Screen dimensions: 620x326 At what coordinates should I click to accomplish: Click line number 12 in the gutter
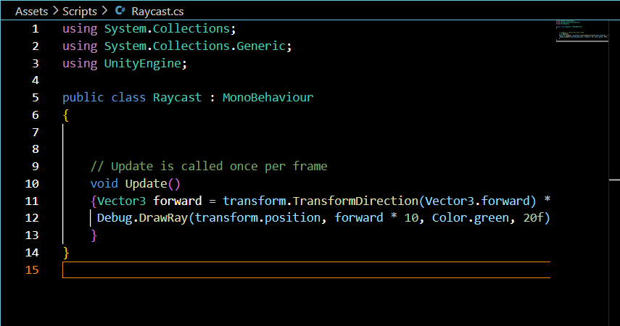[x=32, y=218]
